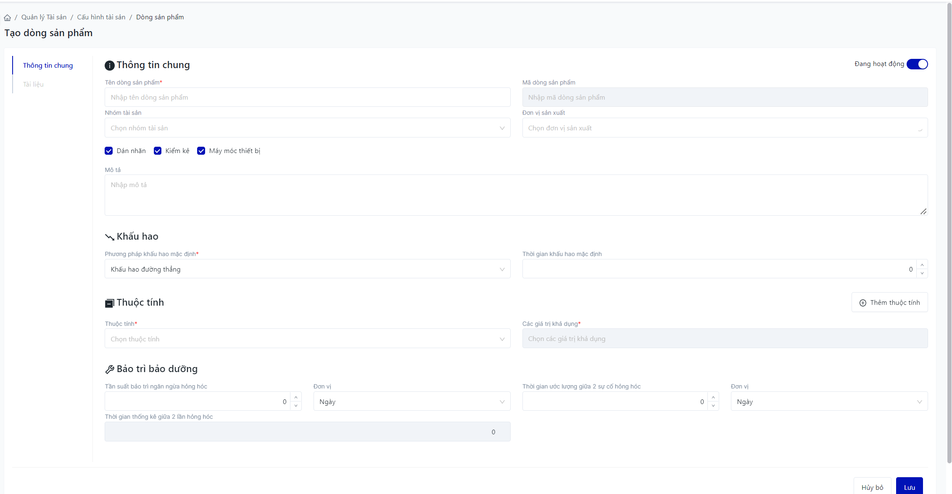Turn off the Đang hoạt động switch
The image size is (952, 494).
(917, 64)
